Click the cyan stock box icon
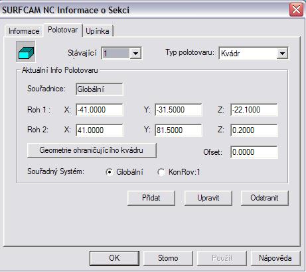 26,52
